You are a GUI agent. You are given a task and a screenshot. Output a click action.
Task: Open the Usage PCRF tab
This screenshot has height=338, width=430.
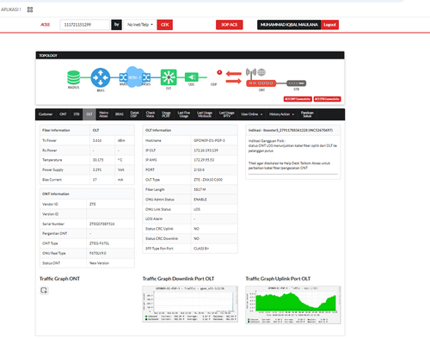(x=166, y=114)
